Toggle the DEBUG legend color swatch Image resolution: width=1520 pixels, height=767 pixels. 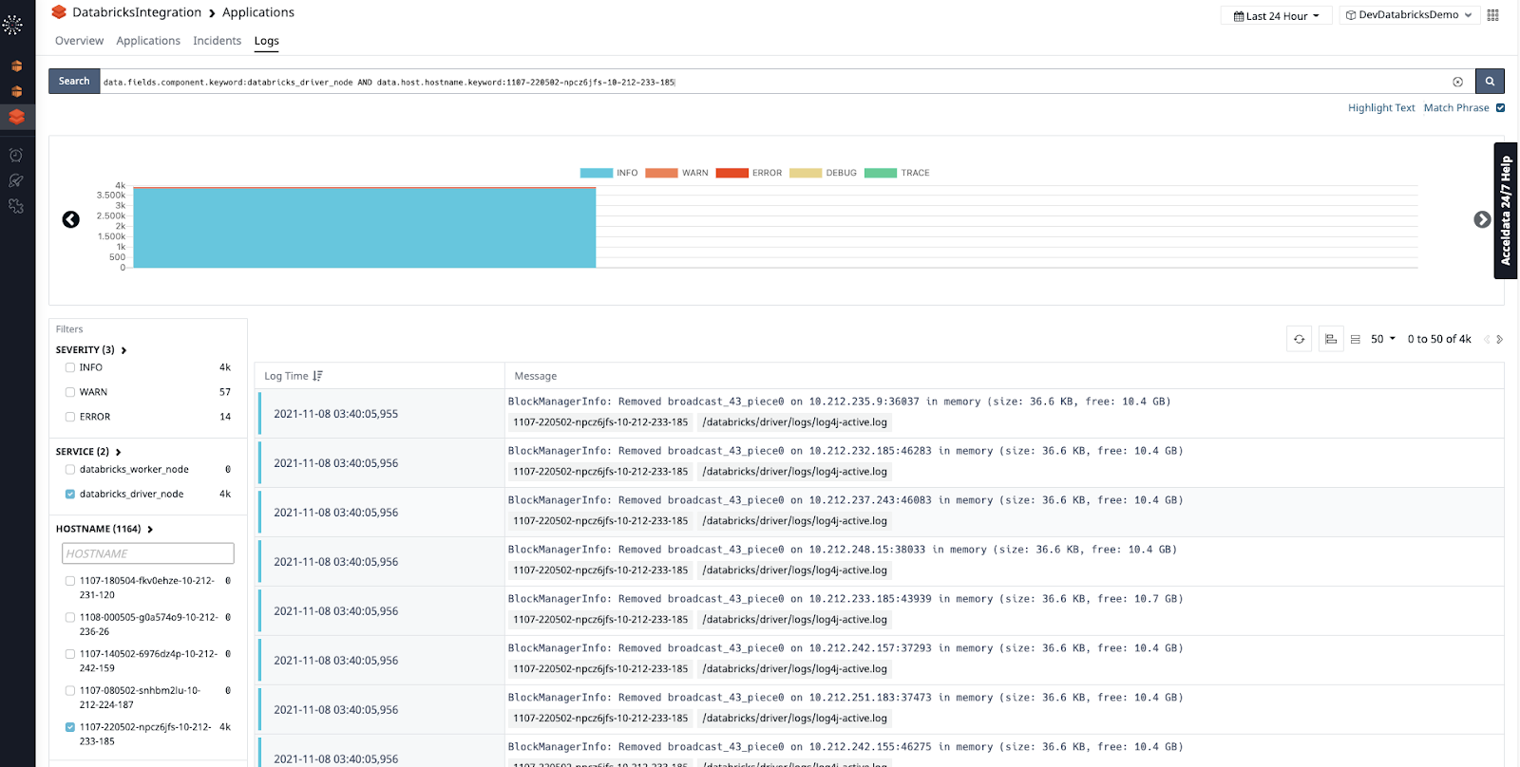[x=806, y=173]
